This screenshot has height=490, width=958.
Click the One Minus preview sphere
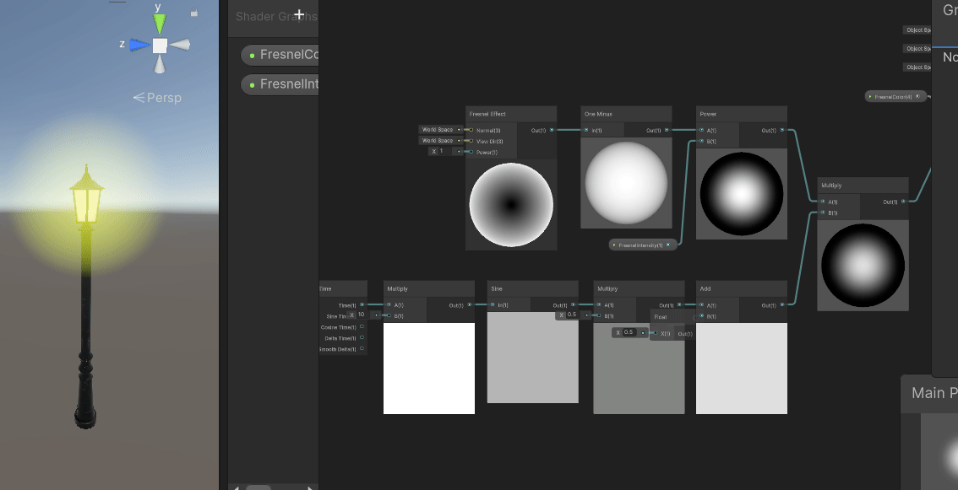[x=626, y=182]
